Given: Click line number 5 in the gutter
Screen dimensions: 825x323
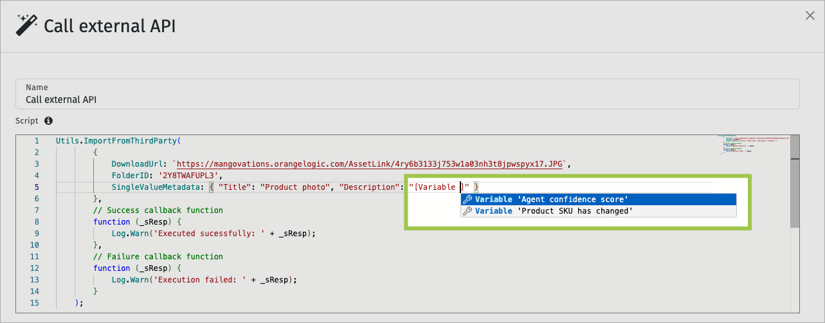Looking at the screenshot, I should 37,187.
